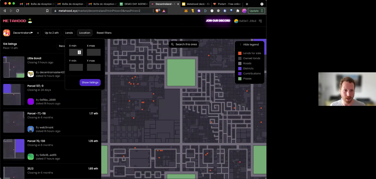
Task: Click the address bar URL
Action: tap(99, 11)
